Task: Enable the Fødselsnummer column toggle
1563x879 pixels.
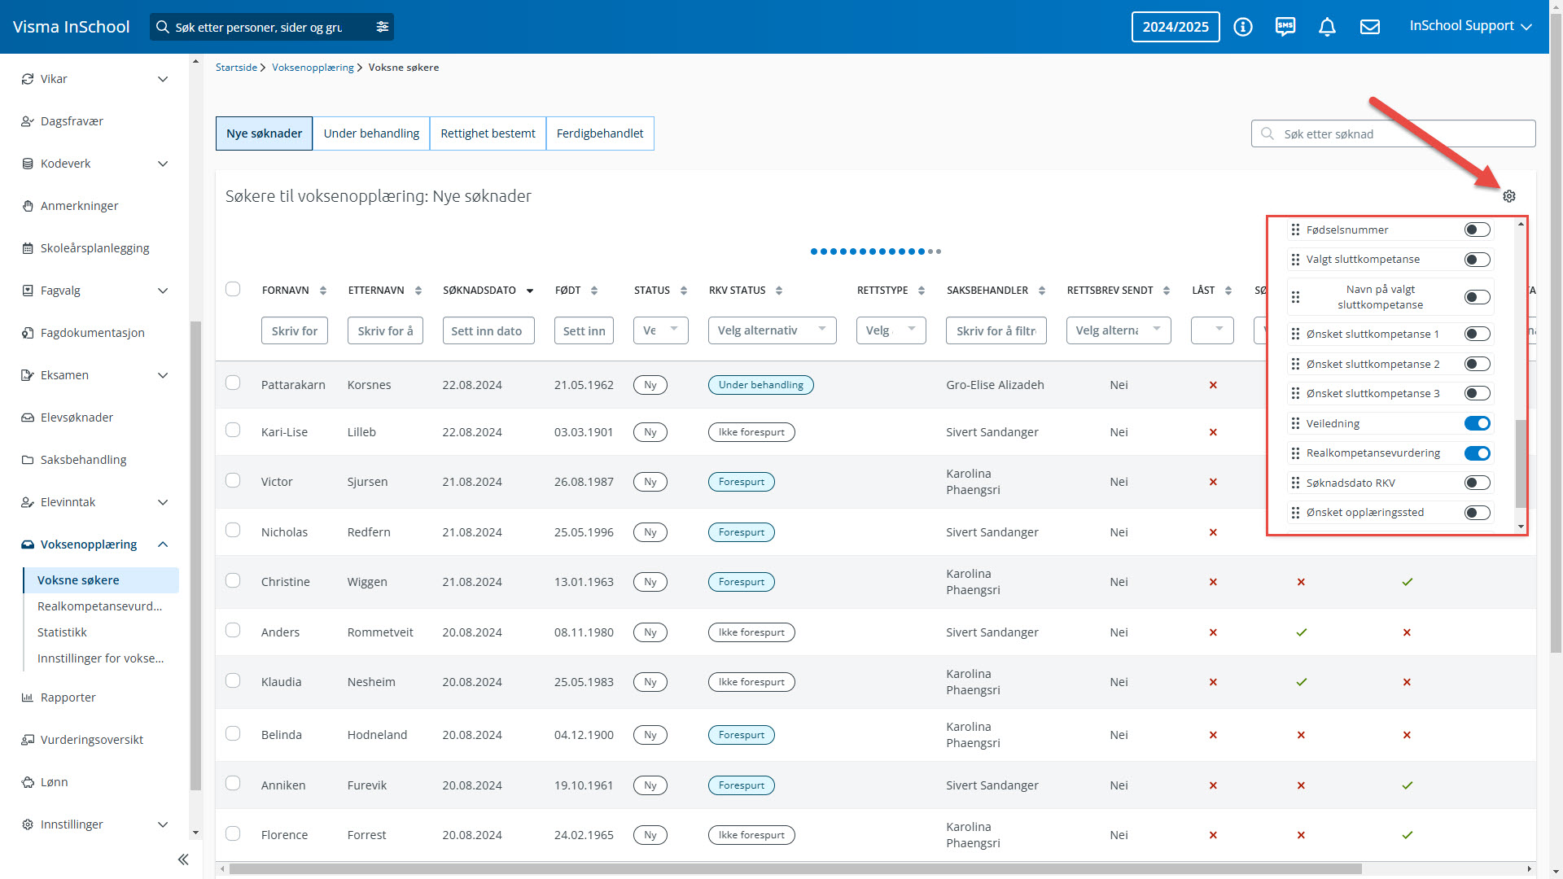Action: pos(1477,230)
